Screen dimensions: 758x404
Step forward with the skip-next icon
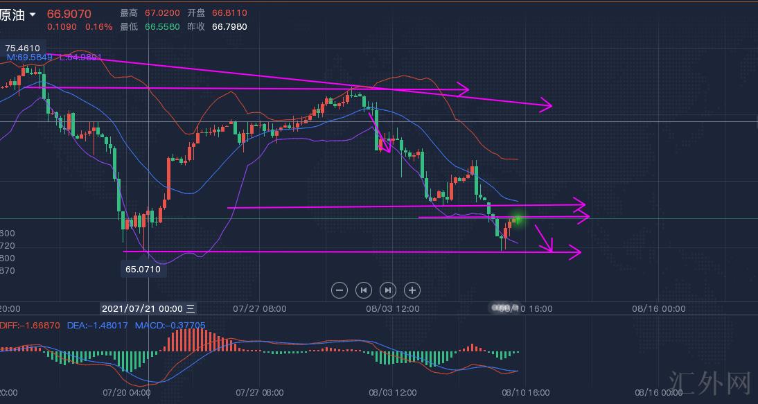[x=388, y=290]
